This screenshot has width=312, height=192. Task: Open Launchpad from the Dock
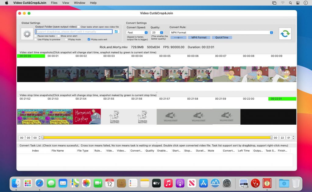coord(28,183)
